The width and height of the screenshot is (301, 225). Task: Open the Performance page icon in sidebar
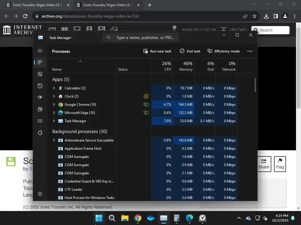40,74
